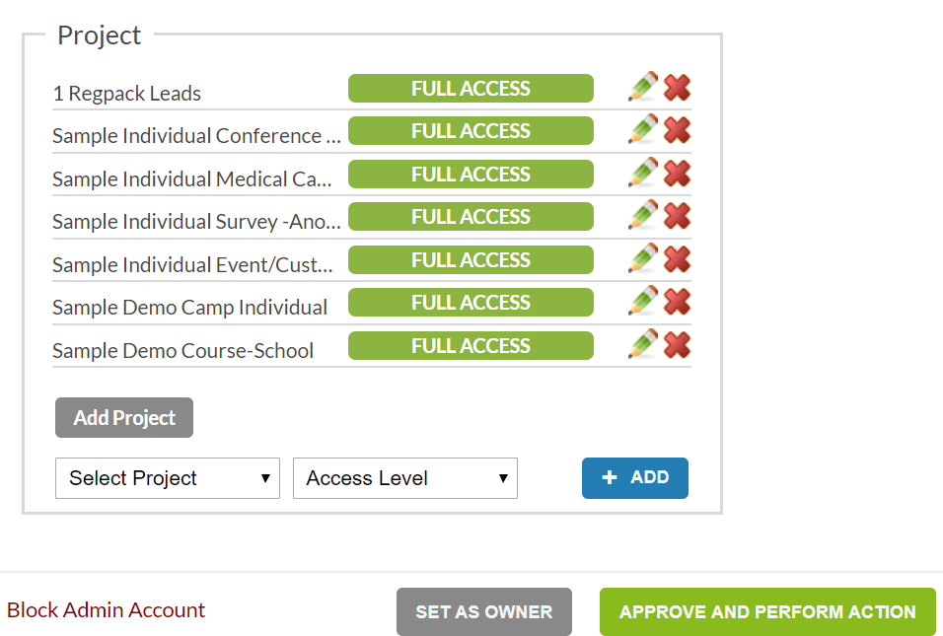This screenshot has height=636, width=943.
Task: Edit Sample Individual Survey project access
Action: tap(642, 216)
